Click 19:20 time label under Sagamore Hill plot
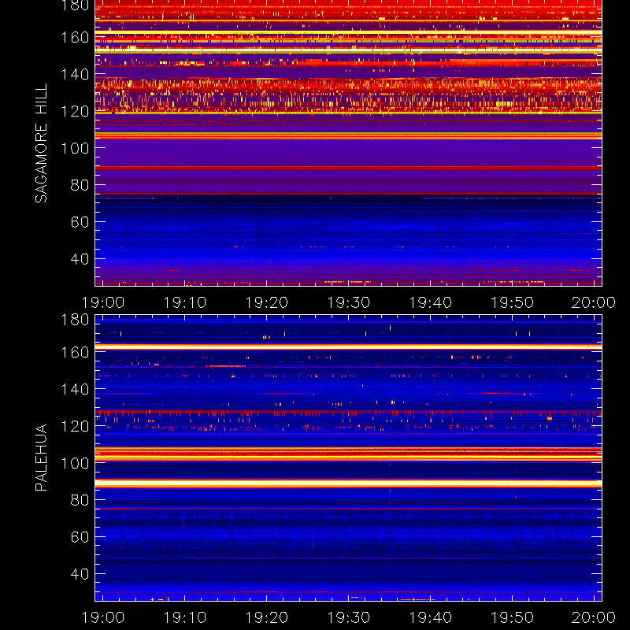The image size is (630, 630). pyautogui.click(x=267, y=302)
